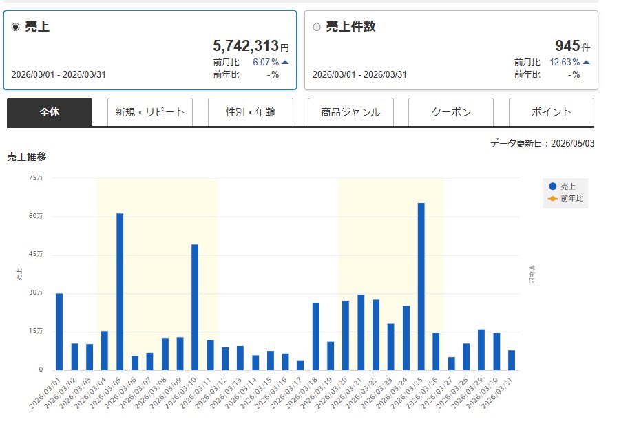Click the 75万 y-axis label
Viewport: 619px width, 428px height.
[x=36, y=178]
